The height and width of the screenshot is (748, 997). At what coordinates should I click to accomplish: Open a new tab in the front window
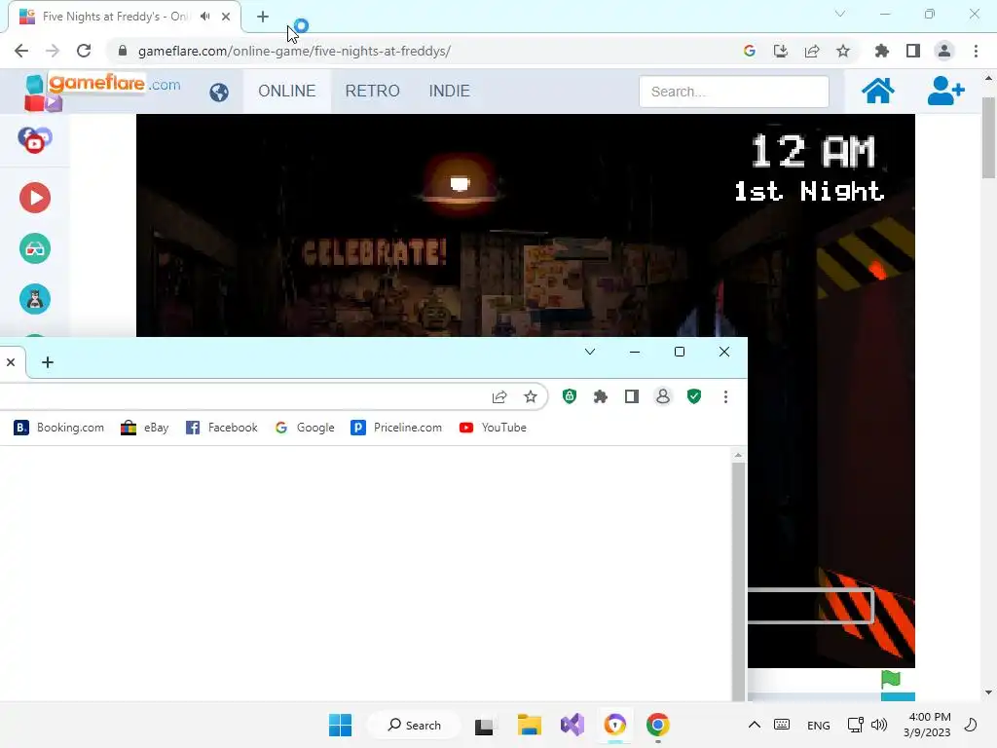point(47,362)
